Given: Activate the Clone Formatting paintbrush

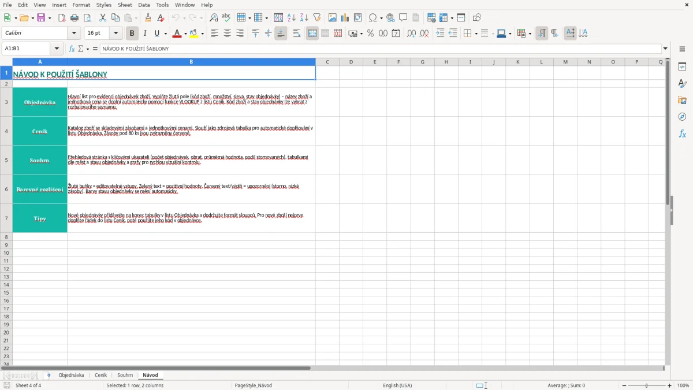Looking at the screenshot, I should [148, 18].
